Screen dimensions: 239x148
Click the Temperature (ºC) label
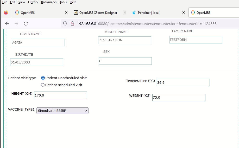pyautogui.click(x=140, y=81)
